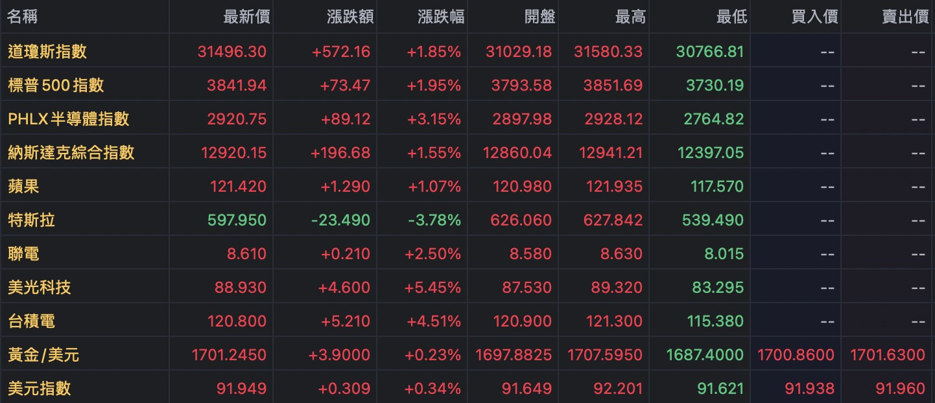935x403 pixels.
Task: Sort by the 最新價 column header
Action: click(246, 17)
